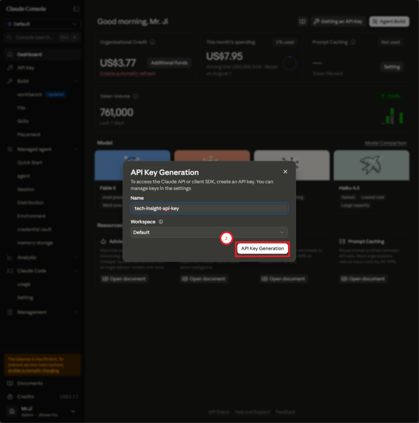The width and height of the screenshot is (419, 423).
Task: Click the Claude Code icon in sidebar
Action: point(10,271)
